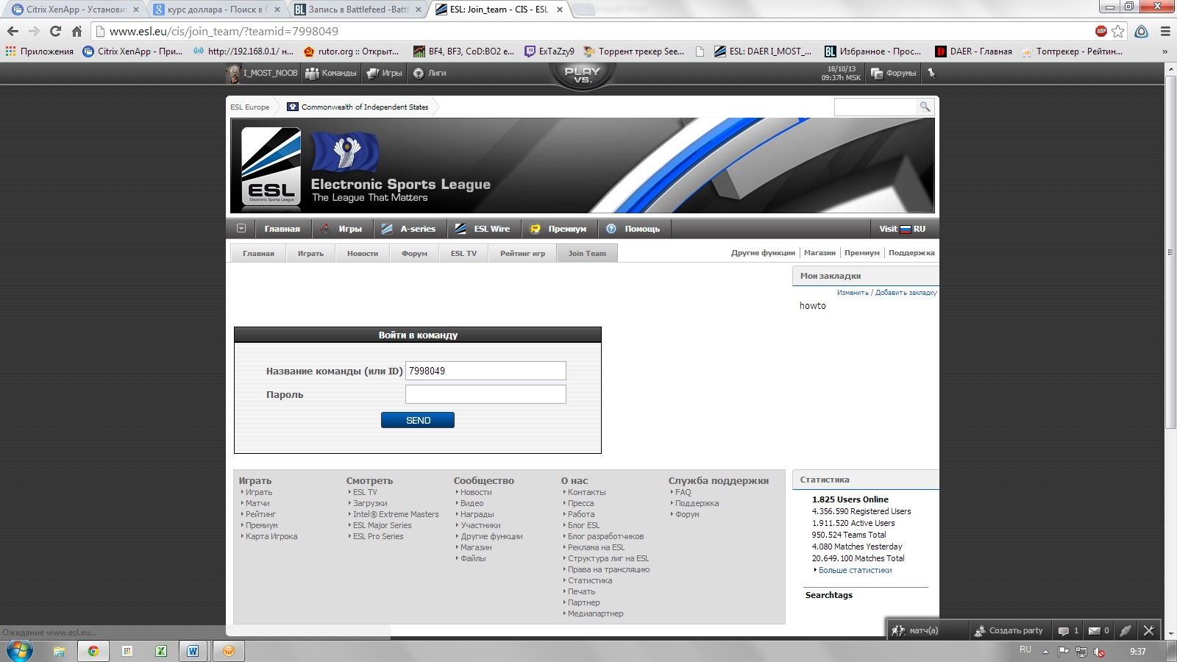Viewport: 1177px width, 662px height.
Task: Click the pin icon beside Форумы
Action: 931,73
